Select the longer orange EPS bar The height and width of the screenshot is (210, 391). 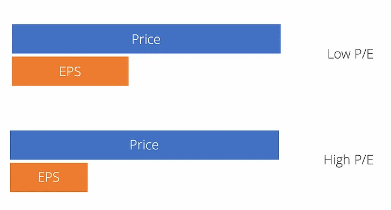(x=70, y=71)
